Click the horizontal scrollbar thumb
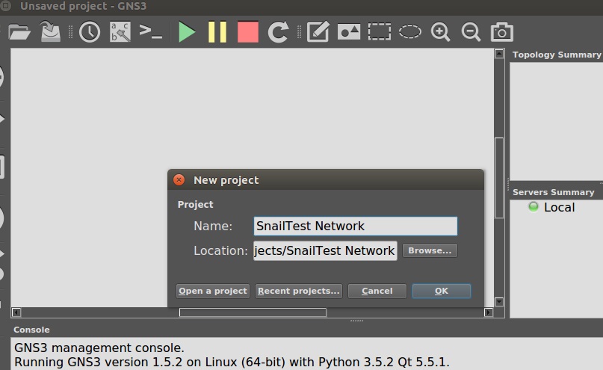 (253, 312)
